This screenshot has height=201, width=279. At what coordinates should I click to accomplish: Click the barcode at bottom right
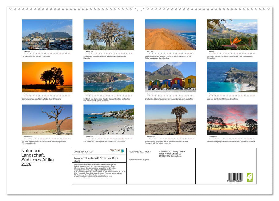(x=236, y=177)
